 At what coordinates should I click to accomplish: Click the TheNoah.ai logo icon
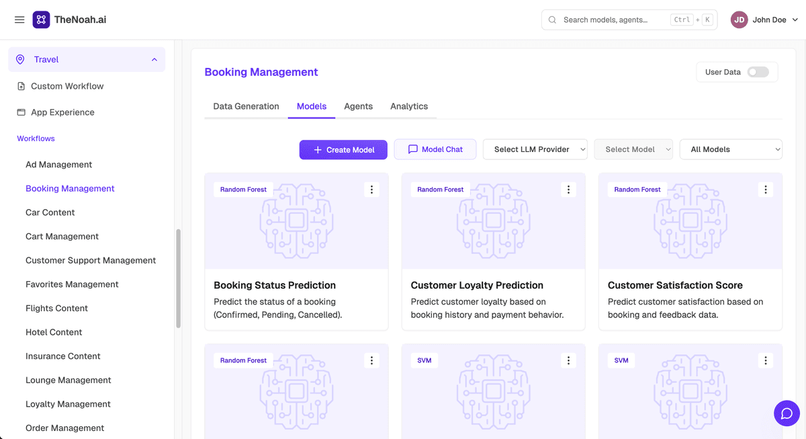click(x=41, y=19)
